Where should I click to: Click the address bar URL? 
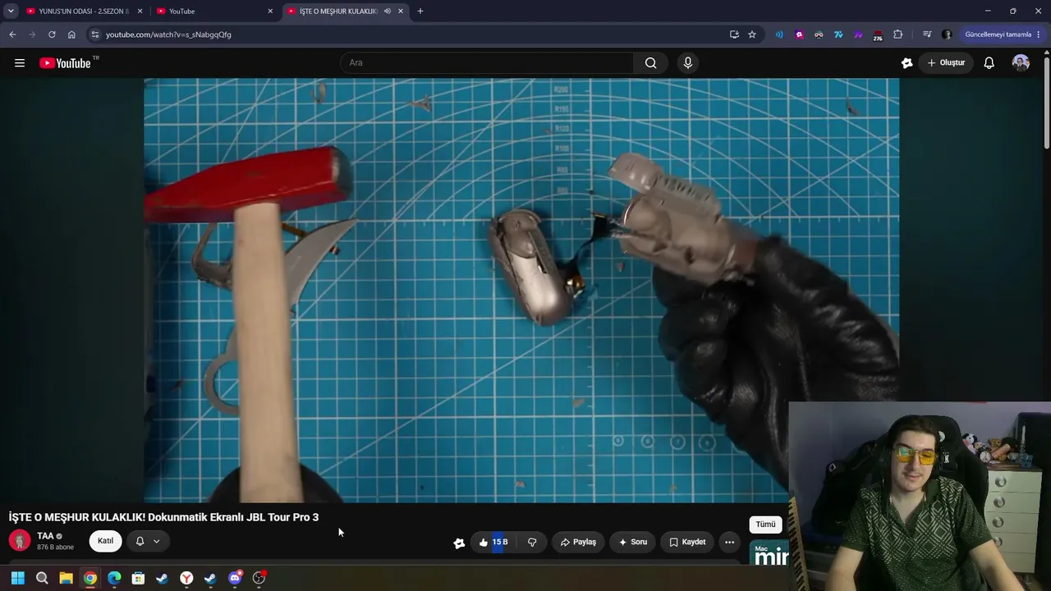tap(168, 34)
